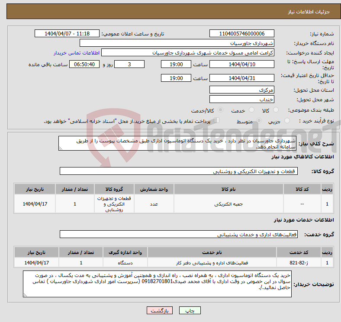The width and height of the screenshot is (341, 322).
Task: Click the کد کالا column header
Action: (x=302, y=189)
